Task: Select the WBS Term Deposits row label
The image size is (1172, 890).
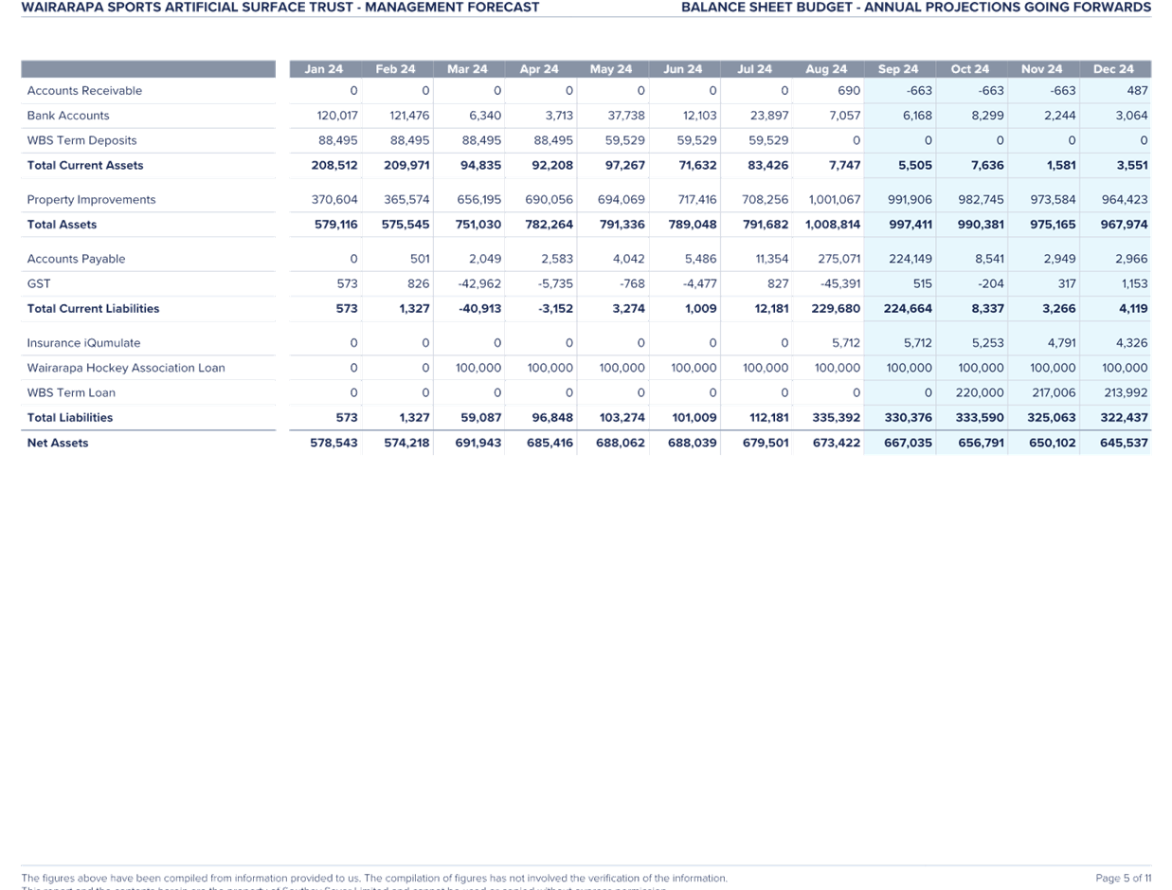Action: coord(81,139)
